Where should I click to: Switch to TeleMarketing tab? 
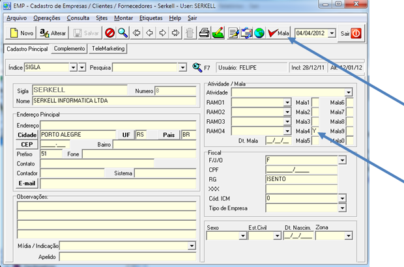108,49
